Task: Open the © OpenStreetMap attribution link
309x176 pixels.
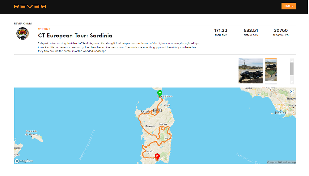Action: click(287, 162)
